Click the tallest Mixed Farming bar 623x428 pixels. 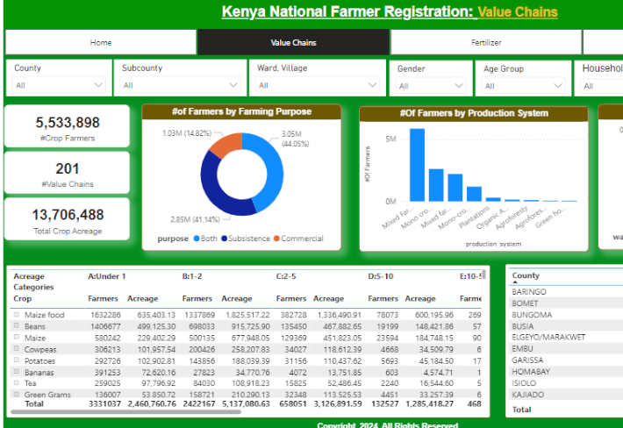point(417,165)
